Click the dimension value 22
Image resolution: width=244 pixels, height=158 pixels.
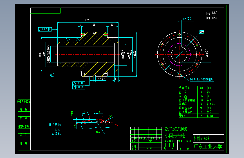coord(112,24)
